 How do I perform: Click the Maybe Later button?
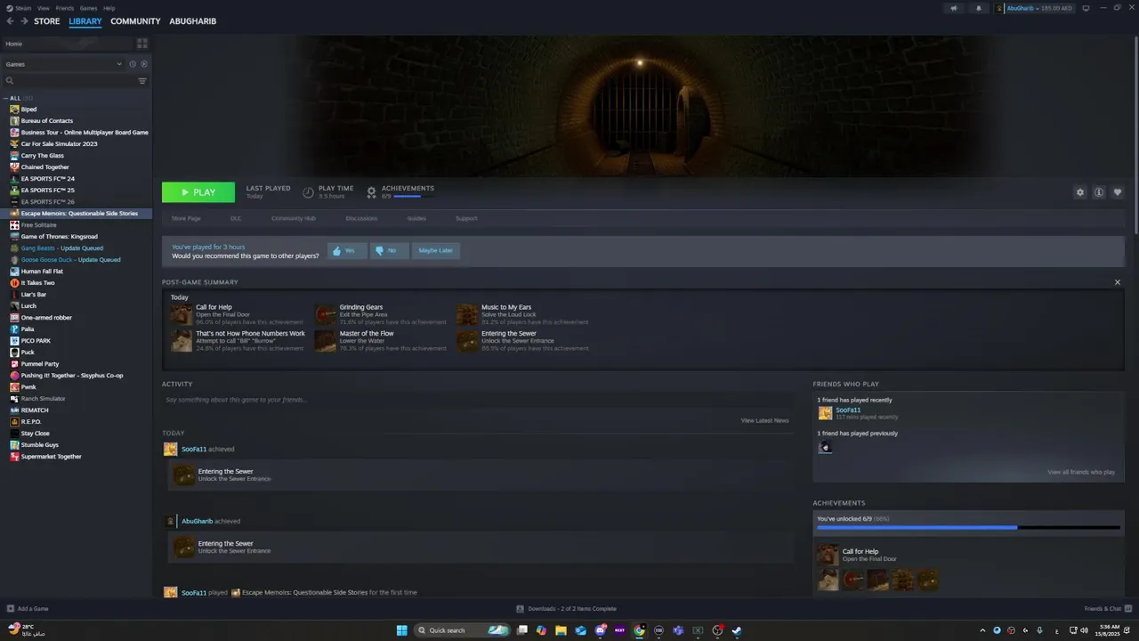tap(436, 251)
